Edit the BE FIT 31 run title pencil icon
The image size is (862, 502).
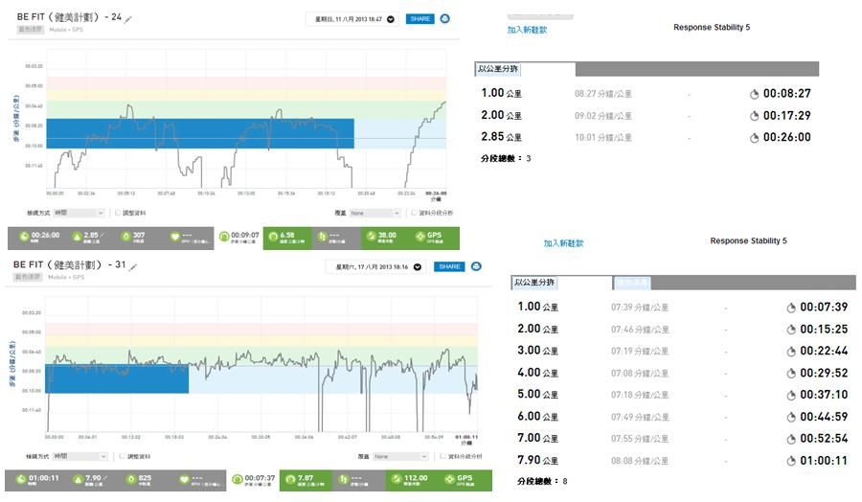(x=133, y=266)
